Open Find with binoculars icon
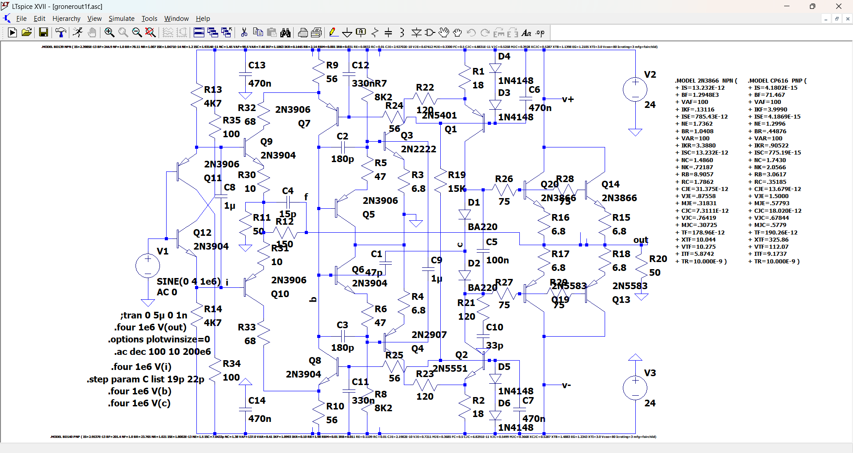853x453 pixels. 286,32
